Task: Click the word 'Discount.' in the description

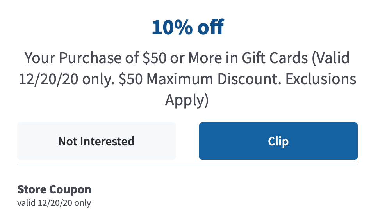Action: (x=249, y=79)
